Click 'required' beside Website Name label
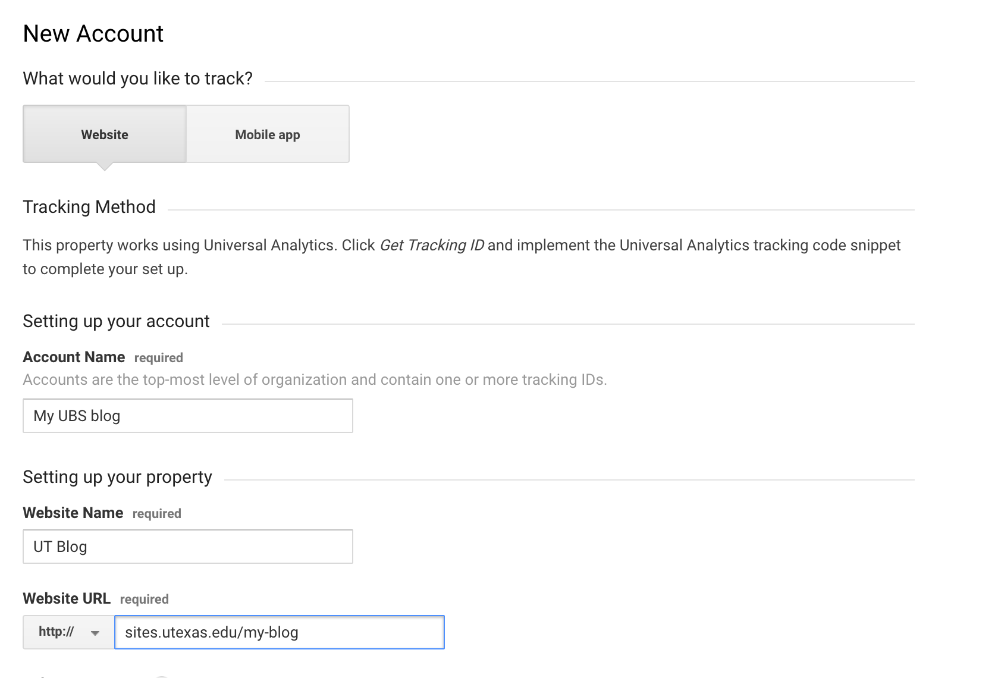Viewport: 998px width, 678px height. (156, 514)
